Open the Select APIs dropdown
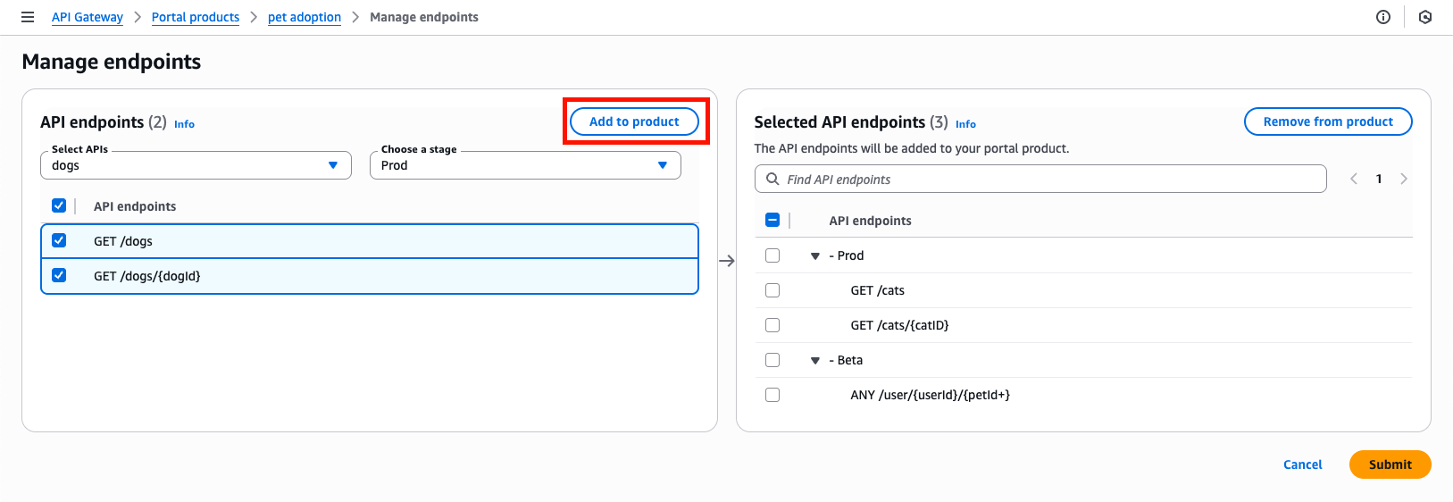This screenshot has width=1453, height=502. click(x=196, y=165)
